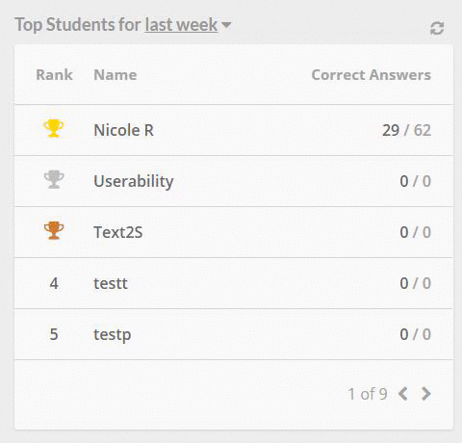Click rank number 5
The height and width of the screenshot is (443, 462).
54,334
